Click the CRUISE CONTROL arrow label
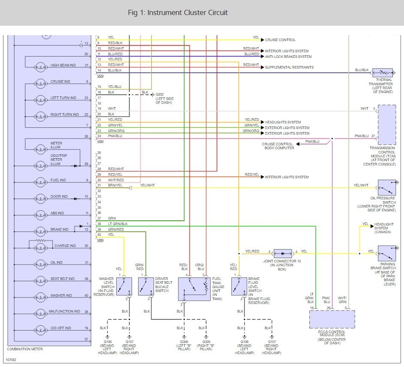Screen dimensions: 404x367 280,40
